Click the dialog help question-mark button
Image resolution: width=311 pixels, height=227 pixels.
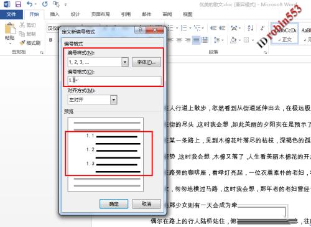pyautogui.click(x=140, y=30)
